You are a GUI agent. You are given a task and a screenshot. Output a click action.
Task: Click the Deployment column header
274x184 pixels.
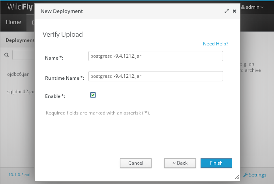(20, 40)
